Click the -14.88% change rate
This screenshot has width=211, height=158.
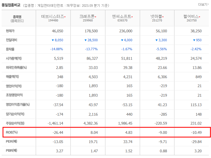pyautogui.click(x=57, y=49)
